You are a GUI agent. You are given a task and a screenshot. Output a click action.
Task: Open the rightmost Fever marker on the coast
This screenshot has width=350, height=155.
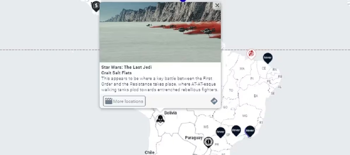250,131
